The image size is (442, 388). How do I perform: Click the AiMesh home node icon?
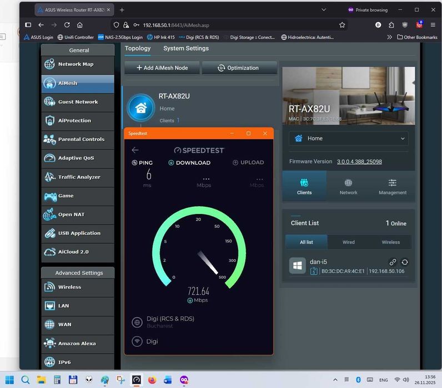pos(141,108)
